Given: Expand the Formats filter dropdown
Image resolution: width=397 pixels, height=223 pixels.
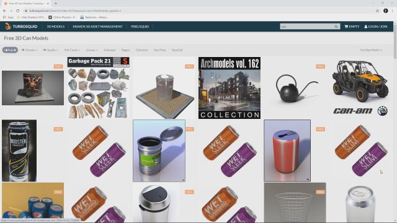Looking at the screenshot, I should pos(29,50).
